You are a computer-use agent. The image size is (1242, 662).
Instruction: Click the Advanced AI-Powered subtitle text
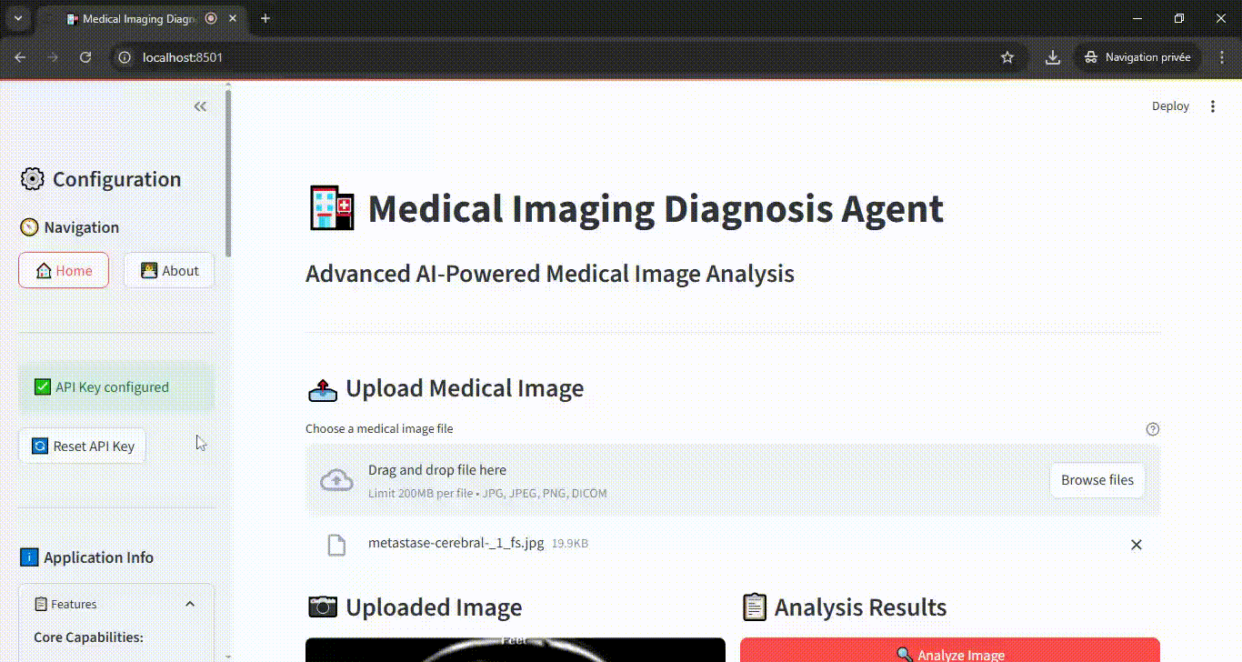(x=550, y=274)
